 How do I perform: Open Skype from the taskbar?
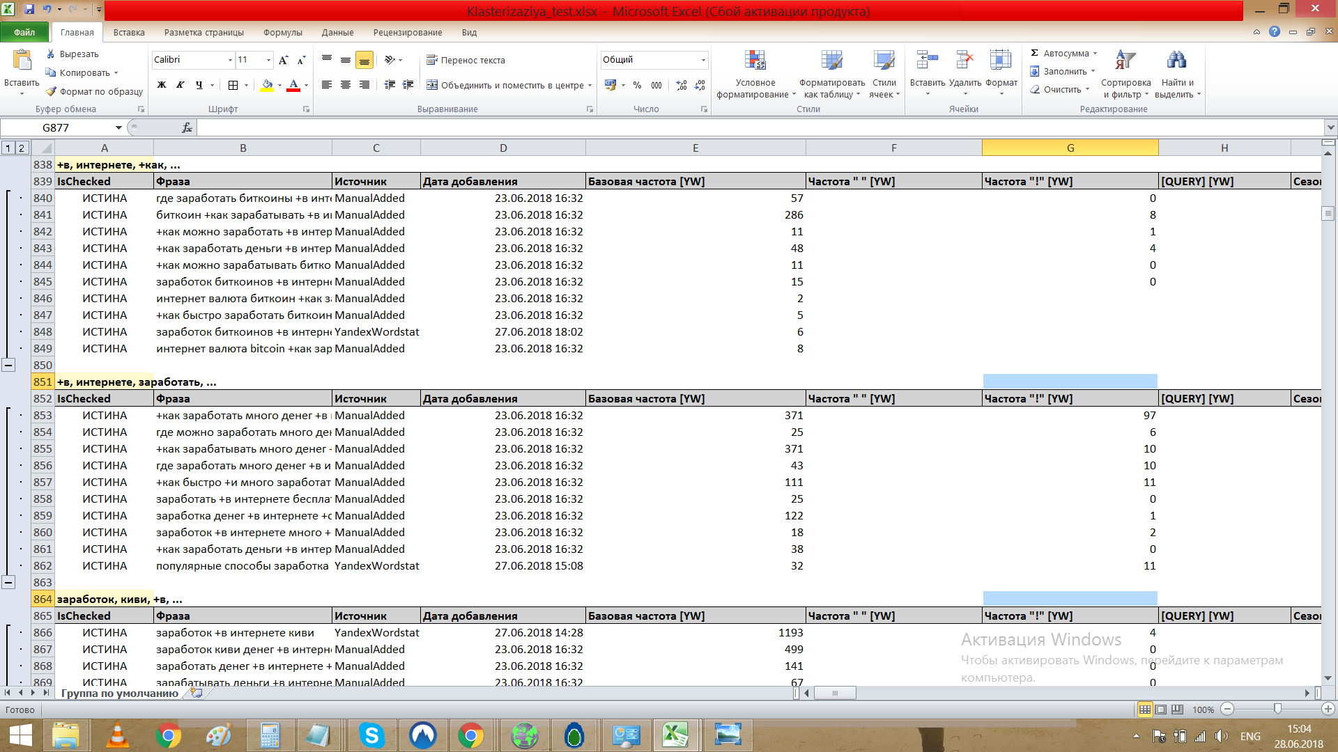coord(371,735)
